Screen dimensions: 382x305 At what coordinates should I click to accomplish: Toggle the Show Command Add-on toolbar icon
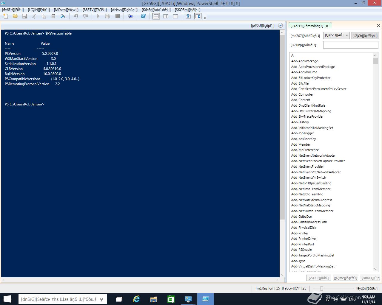[x=198, y=16]
